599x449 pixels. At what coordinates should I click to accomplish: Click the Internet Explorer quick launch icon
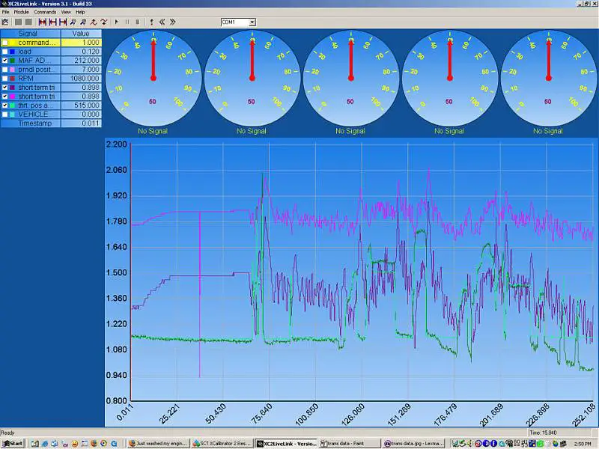pyautogui.click(x=45, y=444)
